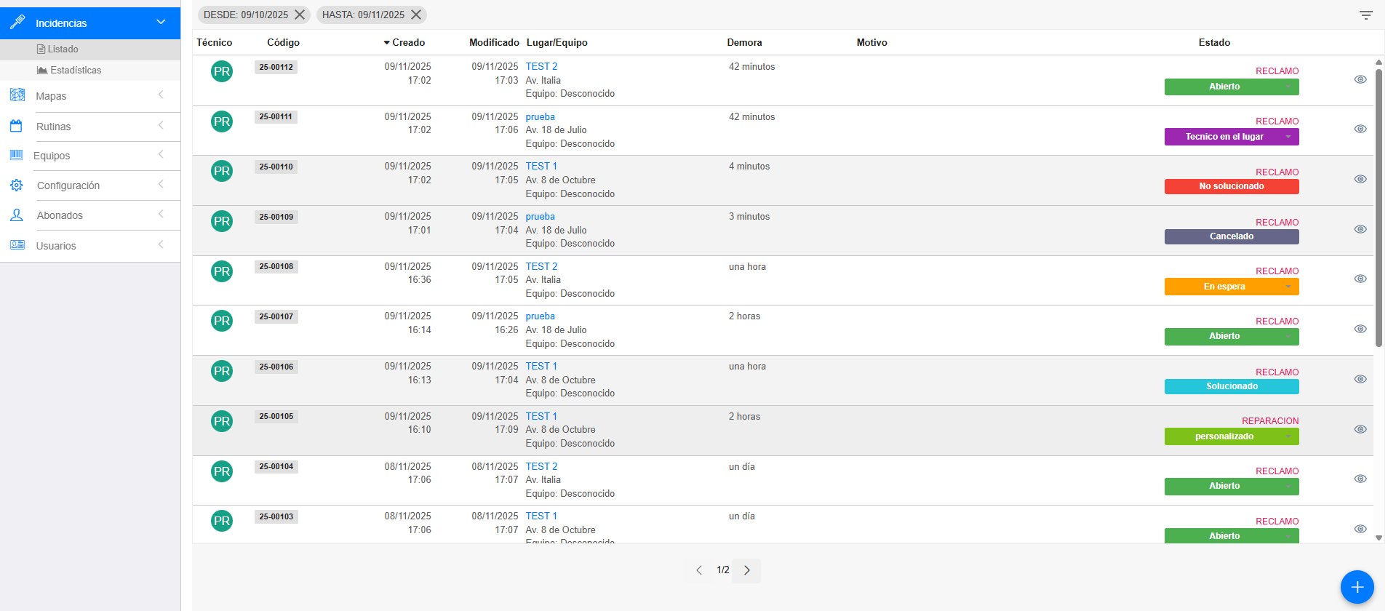The height and width of the screenshot is (611, 1396).
Task: Click the Equipos barcode icon
Action: point(16,155)
